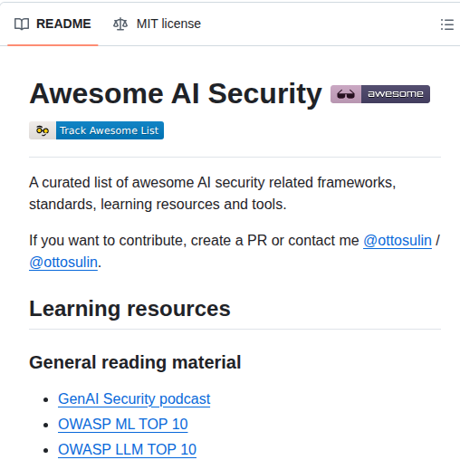Open the first @ottosulin contact link

point(398,241)
